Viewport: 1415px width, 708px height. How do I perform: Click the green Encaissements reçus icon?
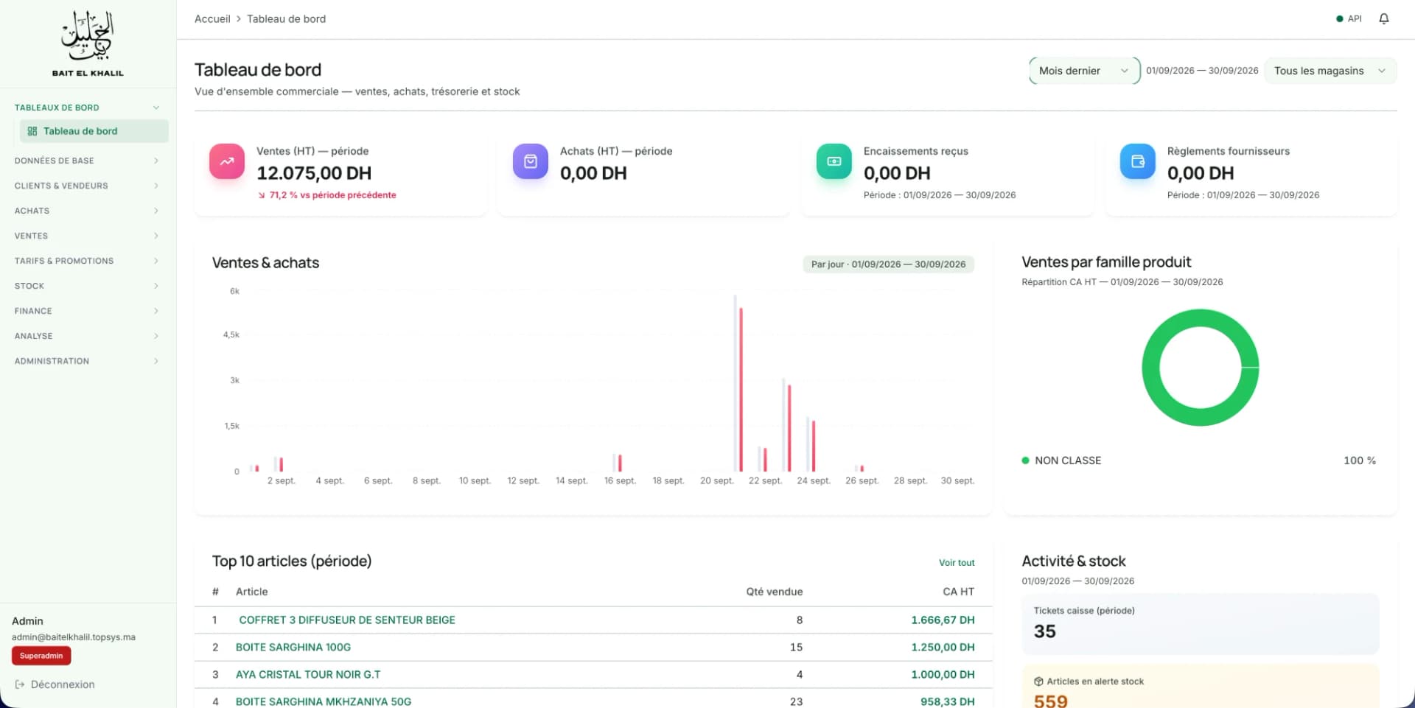834,161
